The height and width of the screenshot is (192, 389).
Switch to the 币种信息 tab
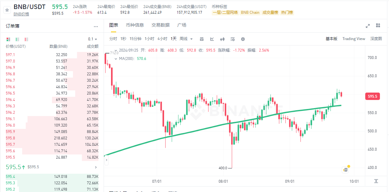pyautogui.click(x=135, y=25)
